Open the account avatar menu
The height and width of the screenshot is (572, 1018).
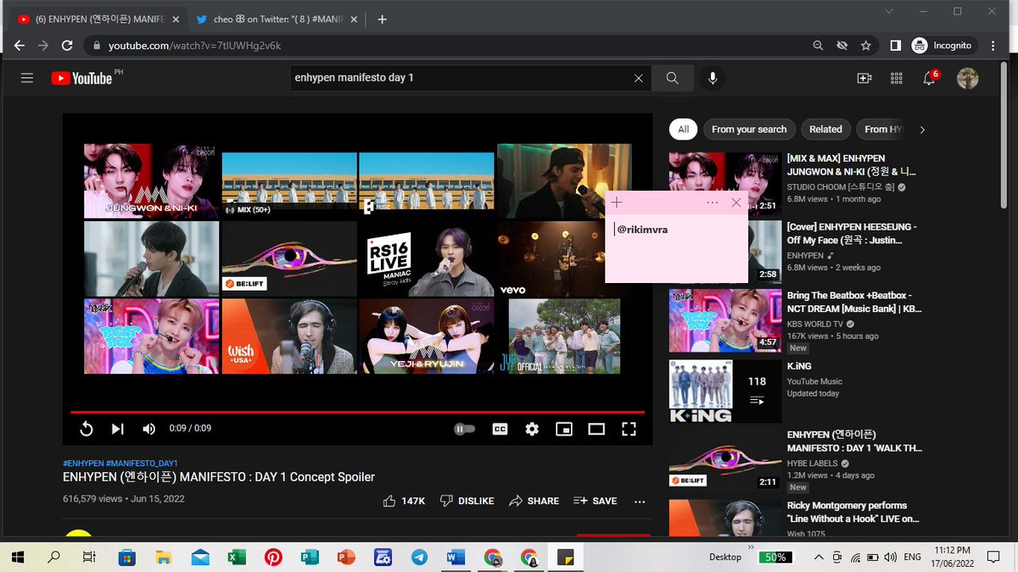pos(967,78)
